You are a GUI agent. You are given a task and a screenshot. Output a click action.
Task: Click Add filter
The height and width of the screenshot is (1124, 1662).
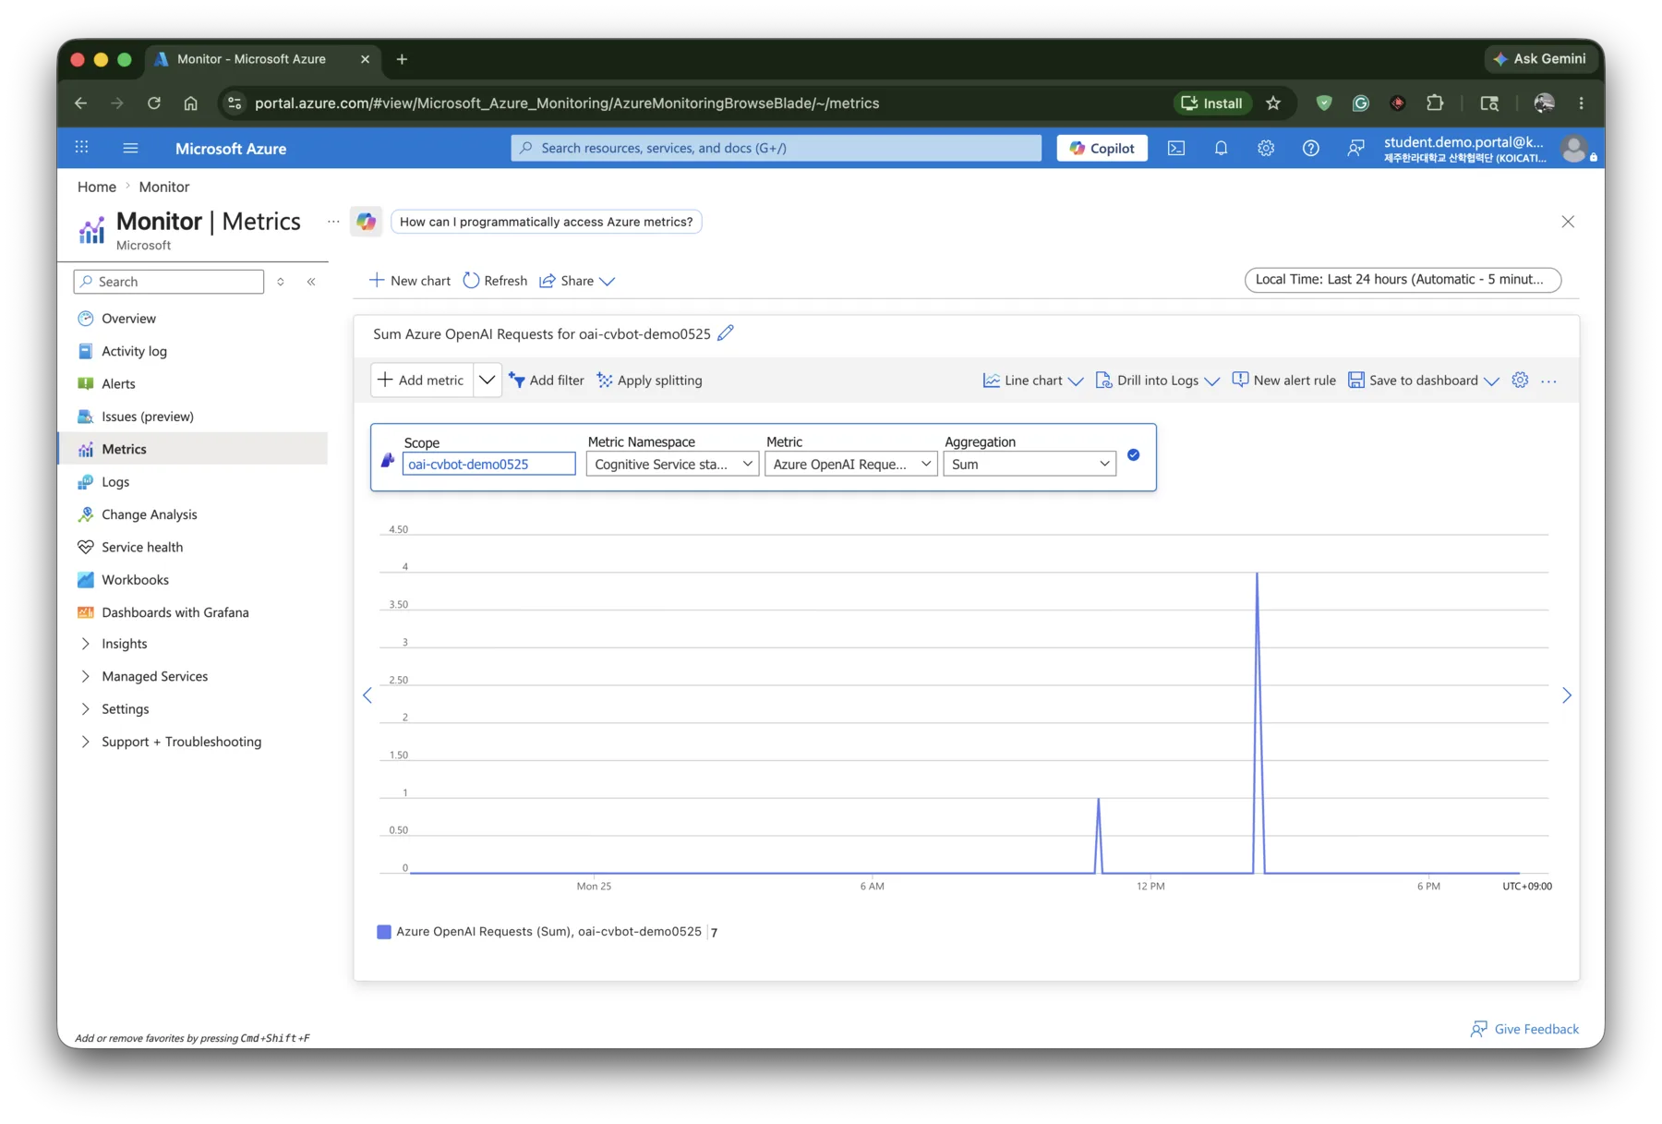(547, 381)
